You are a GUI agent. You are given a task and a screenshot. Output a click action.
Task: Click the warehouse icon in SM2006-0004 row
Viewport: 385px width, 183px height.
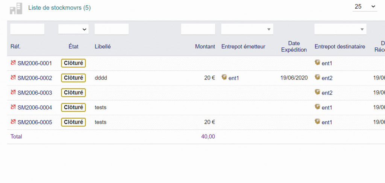coord(318,107)
